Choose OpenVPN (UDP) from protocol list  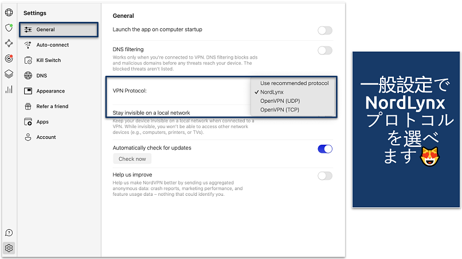(x=280, y=100)
